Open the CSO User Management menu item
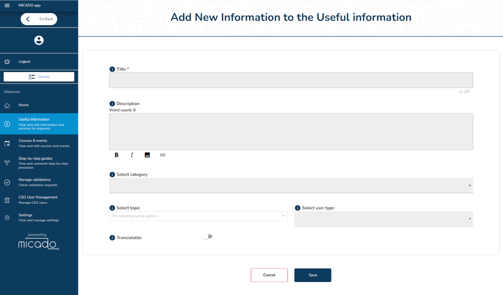The image size is (503, 295). pos(39,200)
